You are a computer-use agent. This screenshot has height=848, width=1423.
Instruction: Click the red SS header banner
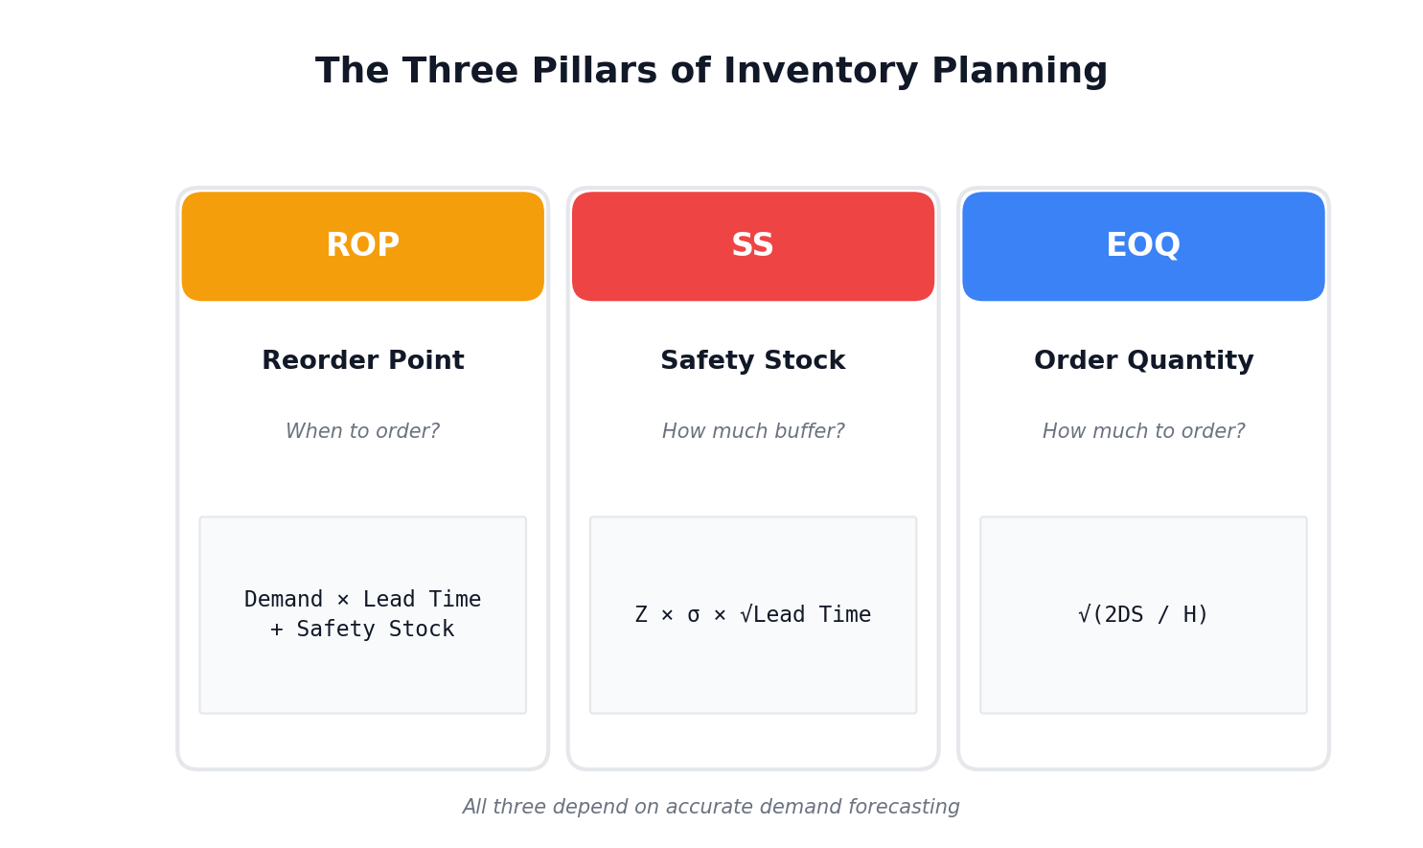(x=752, y=246)
